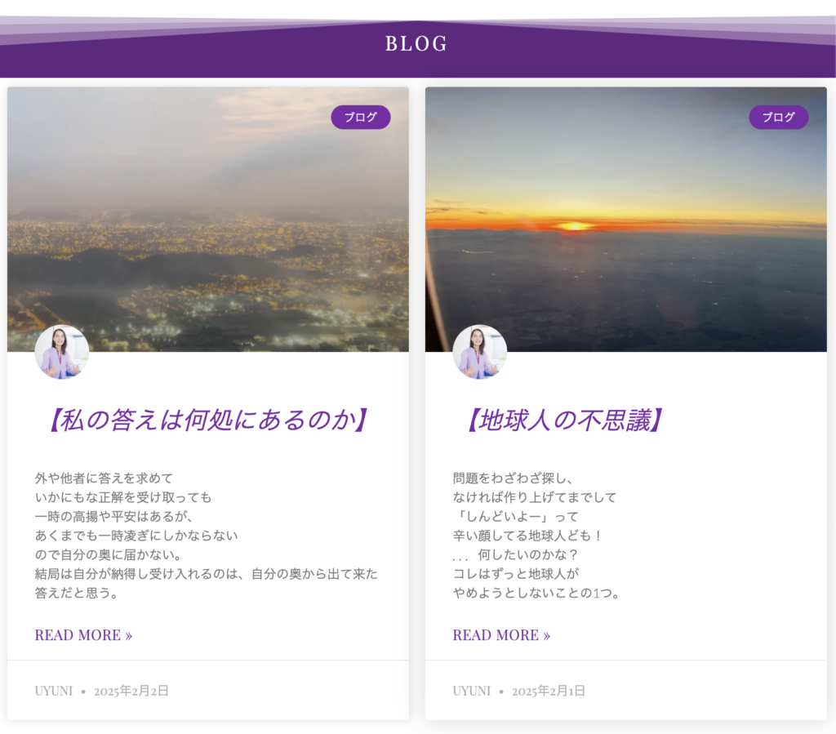836x734 pixels.
Task: Click the date 2025年2月1日
Action: (x=549, y=691)
